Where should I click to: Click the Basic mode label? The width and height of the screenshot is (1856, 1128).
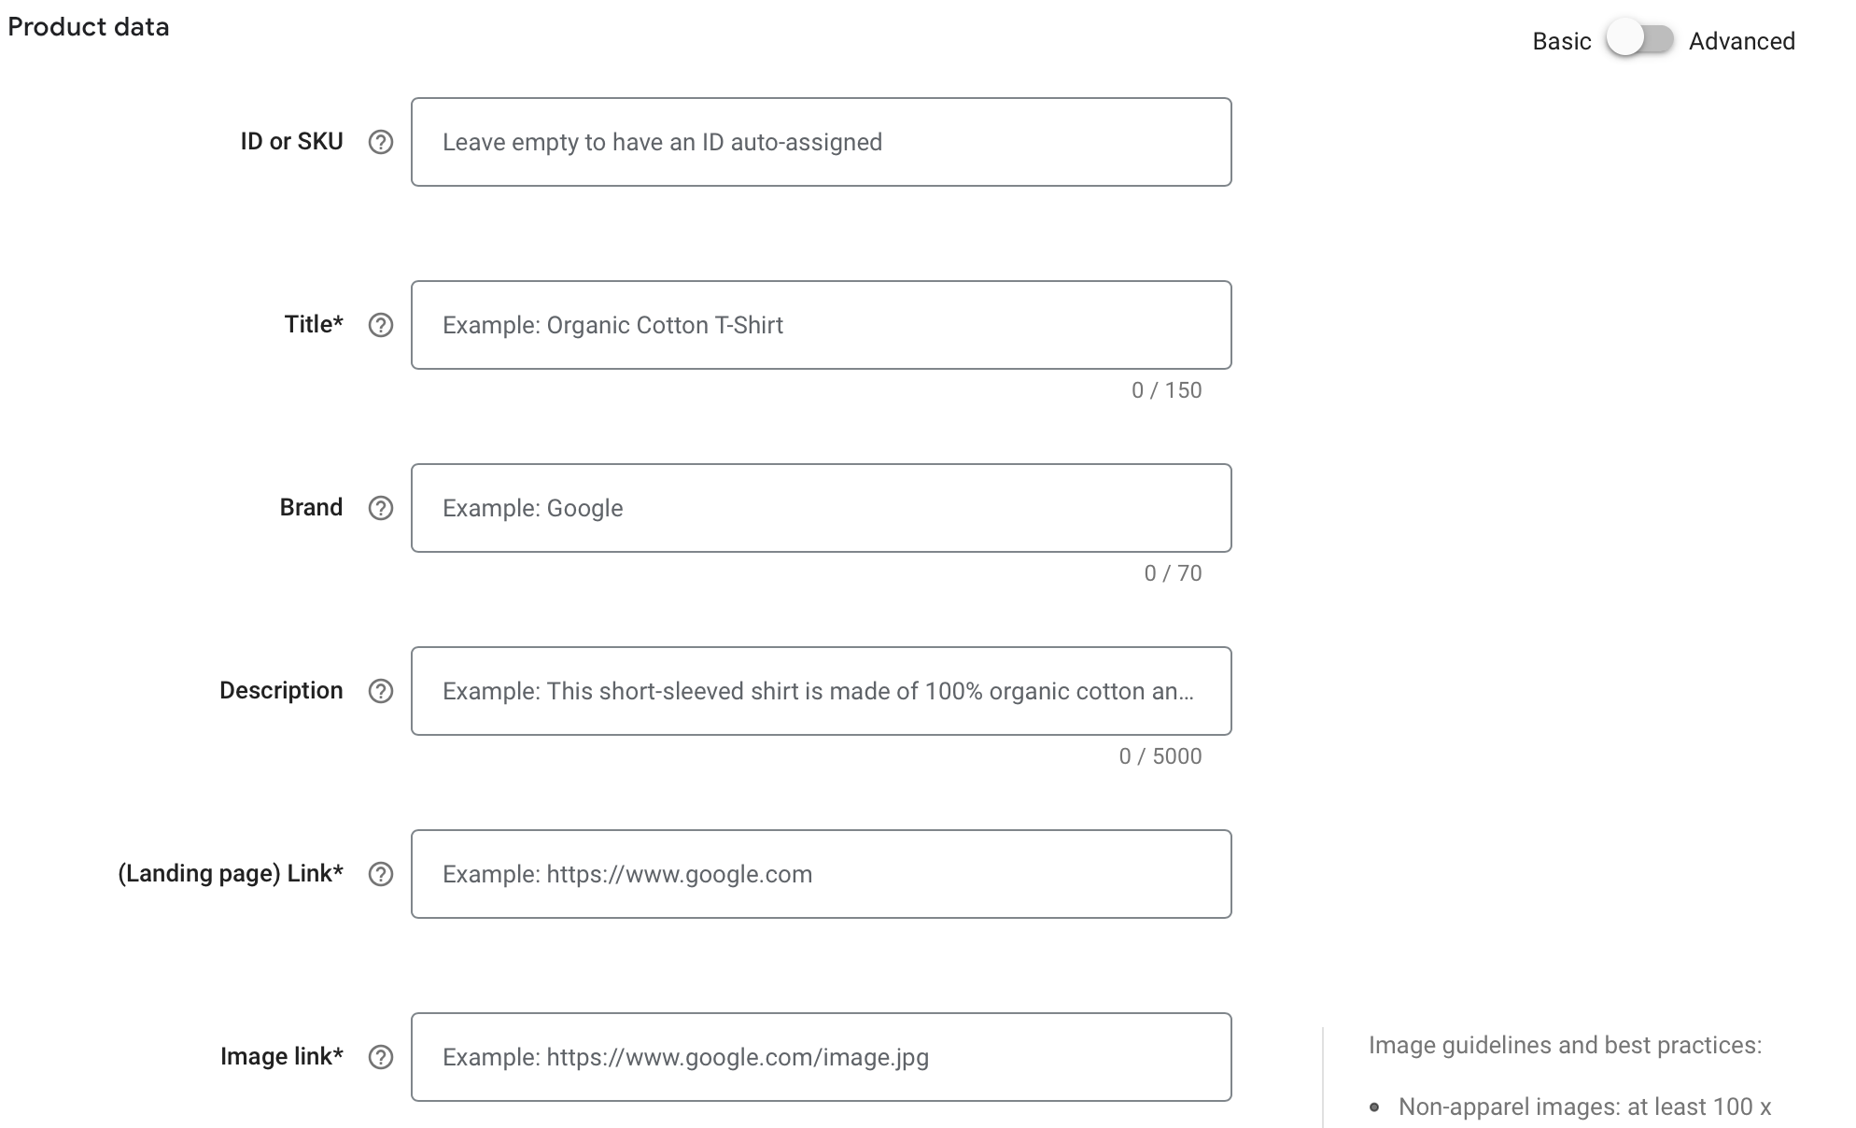1561,41
